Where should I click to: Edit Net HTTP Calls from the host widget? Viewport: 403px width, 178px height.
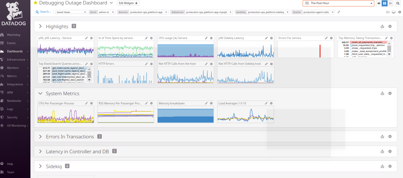206,64
